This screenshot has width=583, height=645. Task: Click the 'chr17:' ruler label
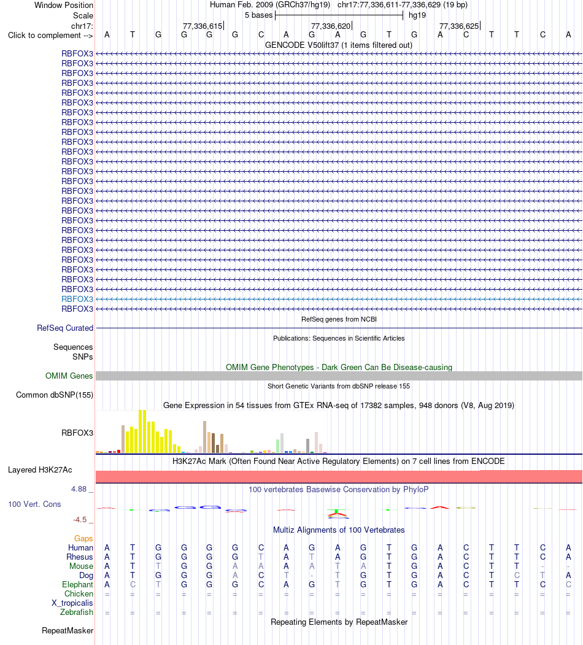point(82,26)
